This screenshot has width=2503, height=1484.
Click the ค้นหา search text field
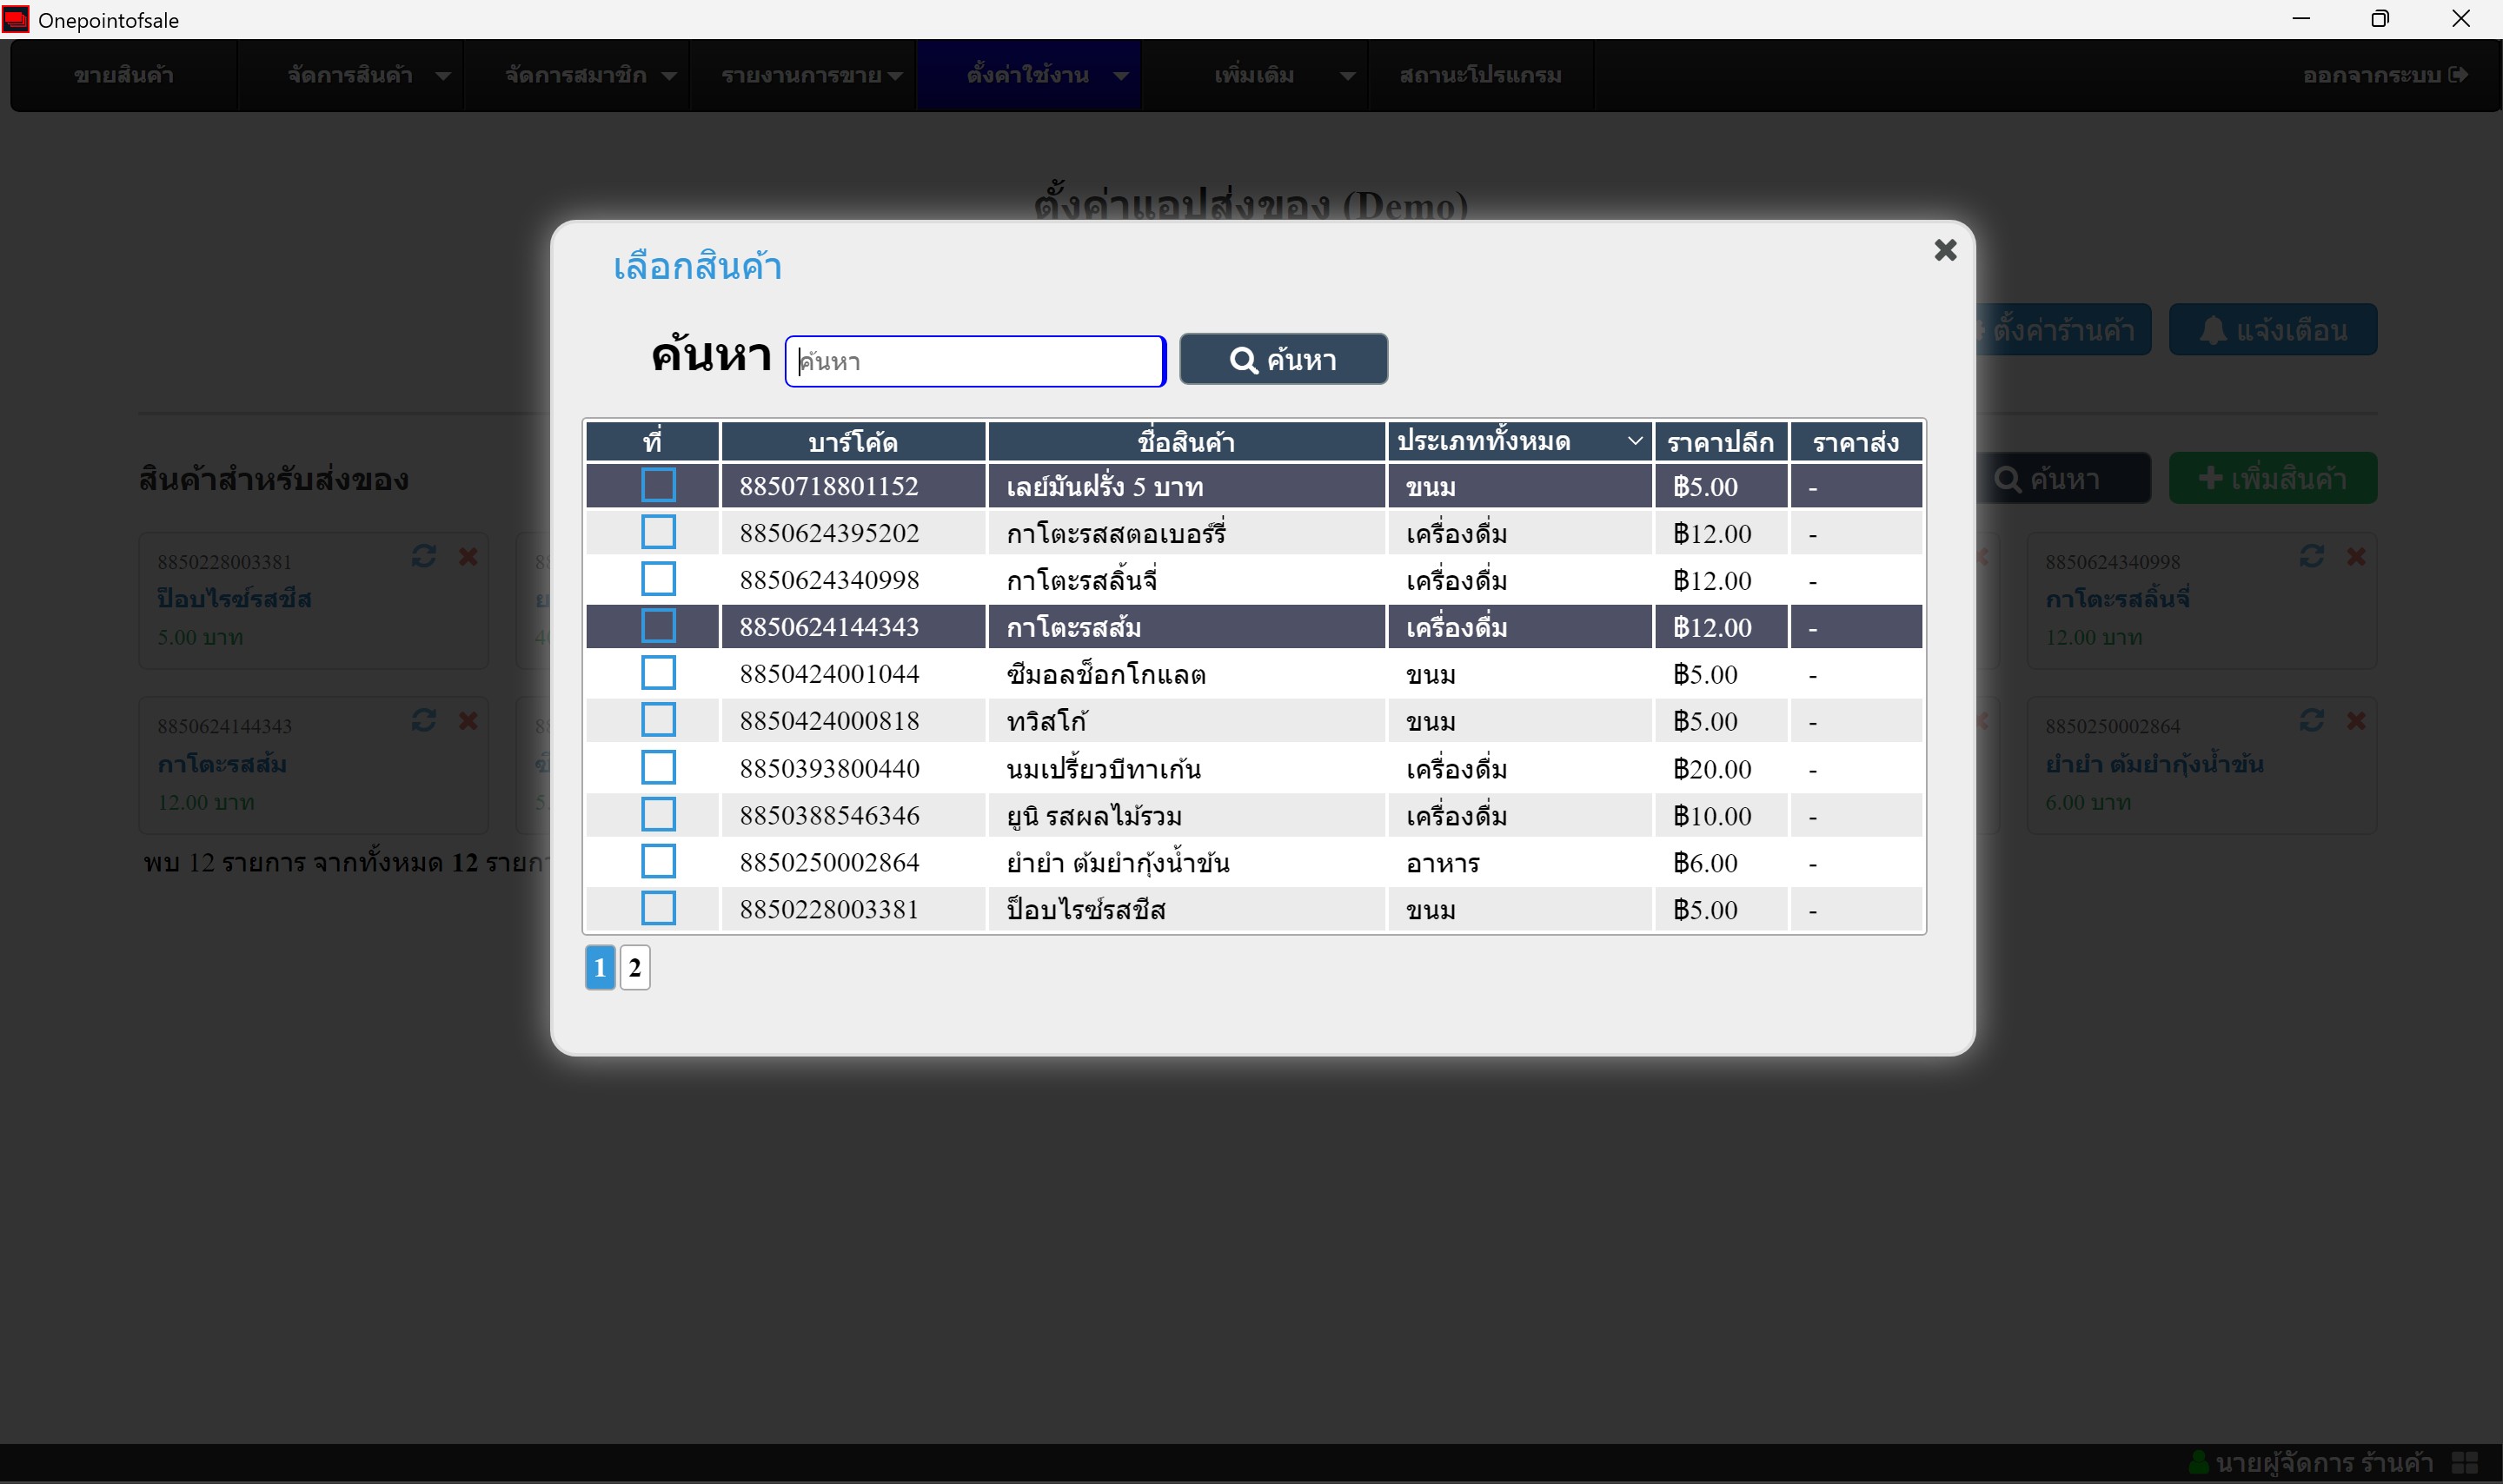click(x=974, y=361)
